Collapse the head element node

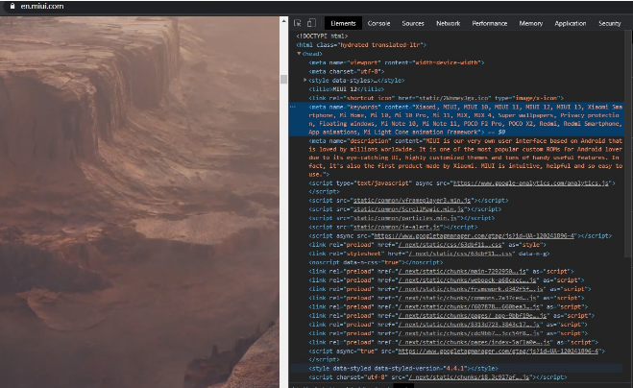coord(299,54)
